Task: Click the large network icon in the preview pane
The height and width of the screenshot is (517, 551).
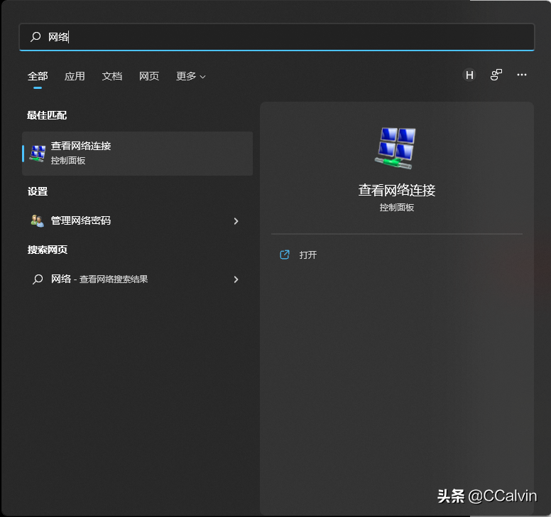Action: (396, 147)
